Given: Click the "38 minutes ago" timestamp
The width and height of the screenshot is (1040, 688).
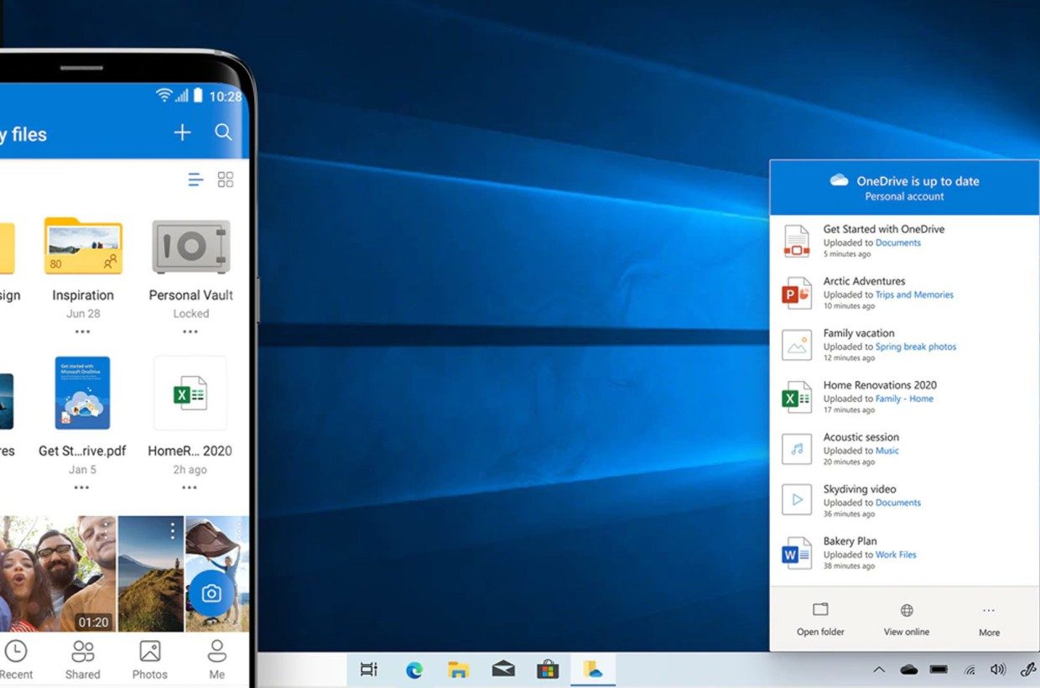Looking at the screenshot, I should [x=849, y=566].
